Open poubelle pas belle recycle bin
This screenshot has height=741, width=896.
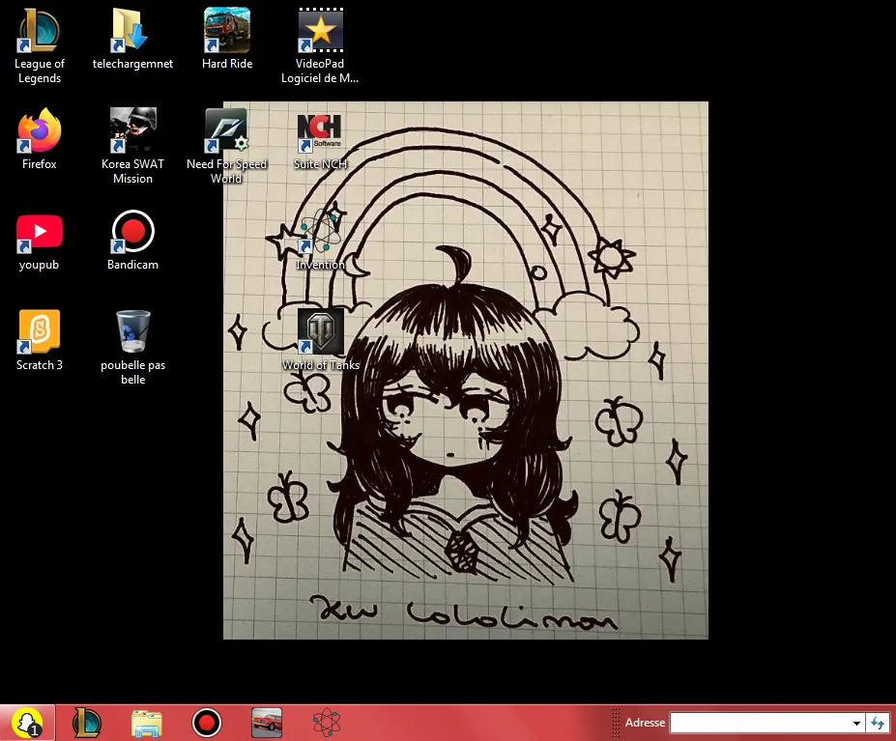click(x=132, y=348)
